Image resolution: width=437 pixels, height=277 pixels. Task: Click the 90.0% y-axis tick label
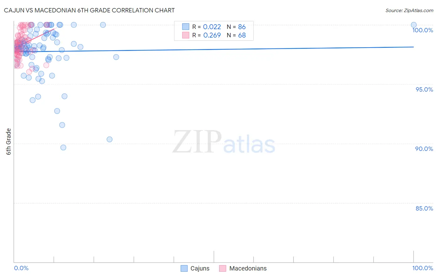[x=424, y=149]
